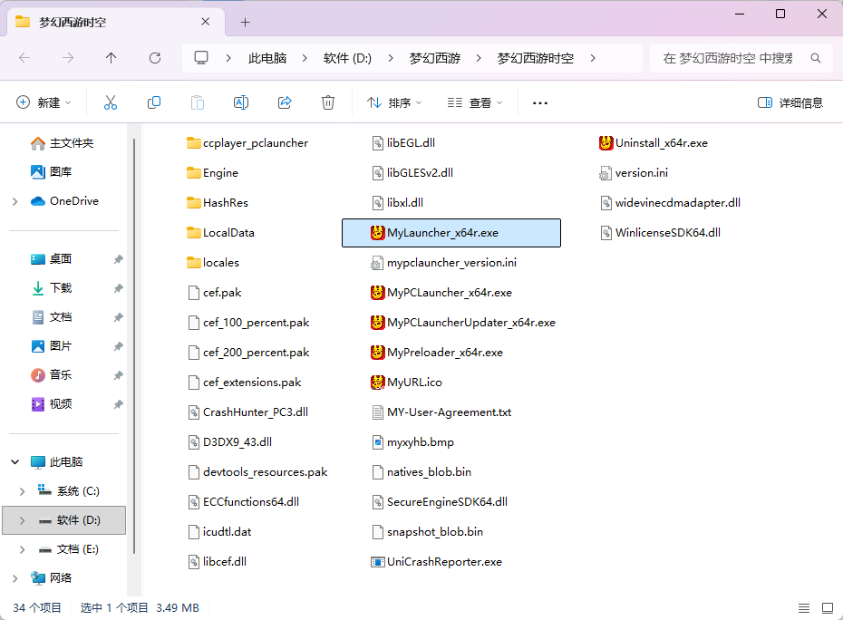Select the Uninstall_x64r.exe icon
The width and height of the screenshot is (843, 620).
click(x=606, y=143)
